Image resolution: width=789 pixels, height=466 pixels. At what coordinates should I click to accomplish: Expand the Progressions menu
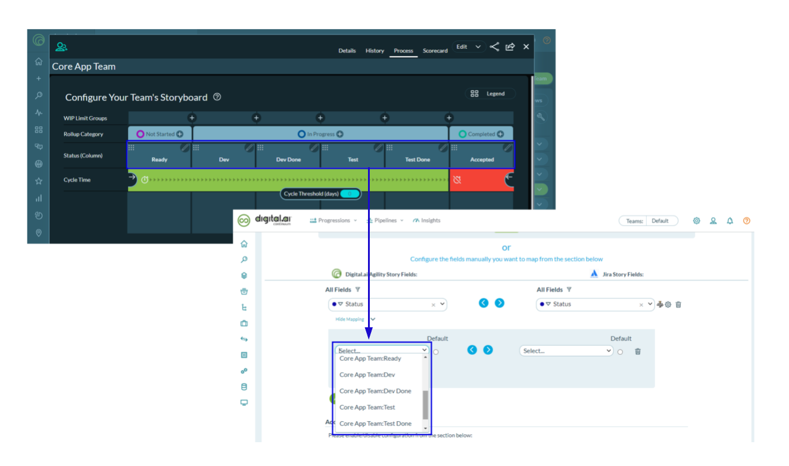[x=333, y=220]
